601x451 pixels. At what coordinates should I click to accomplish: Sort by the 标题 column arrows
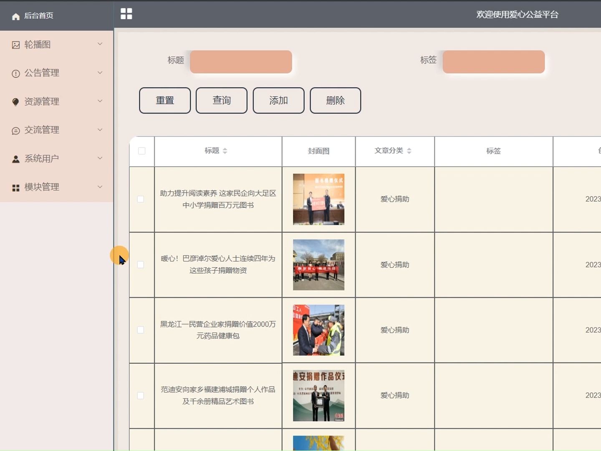225,151
